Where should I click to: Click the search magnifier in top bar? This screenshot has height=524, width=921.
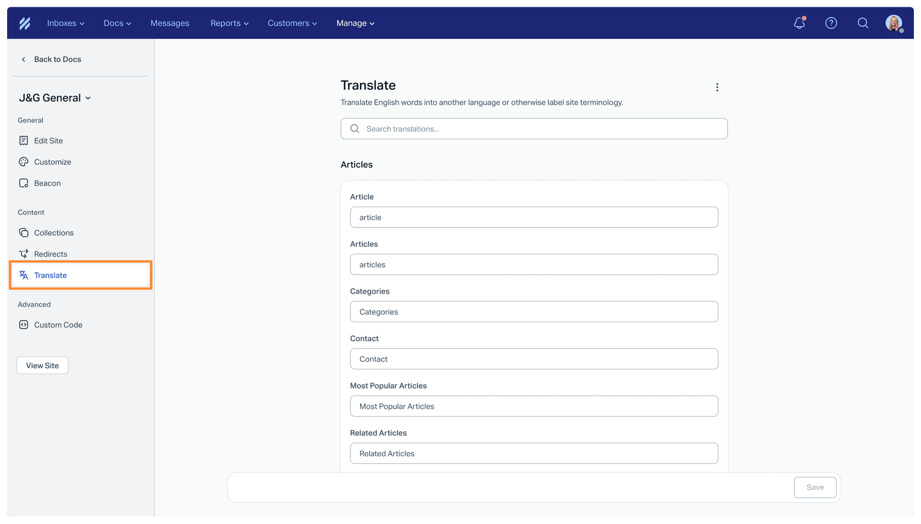tap(863, 23)
